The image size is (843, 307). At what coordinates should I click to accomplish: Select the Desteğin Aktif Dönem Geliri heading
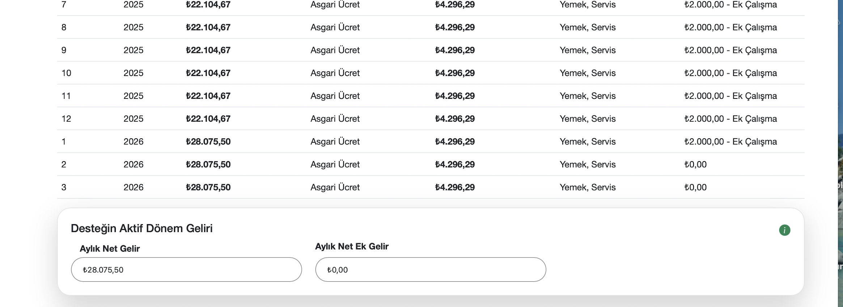coord(141,228)
